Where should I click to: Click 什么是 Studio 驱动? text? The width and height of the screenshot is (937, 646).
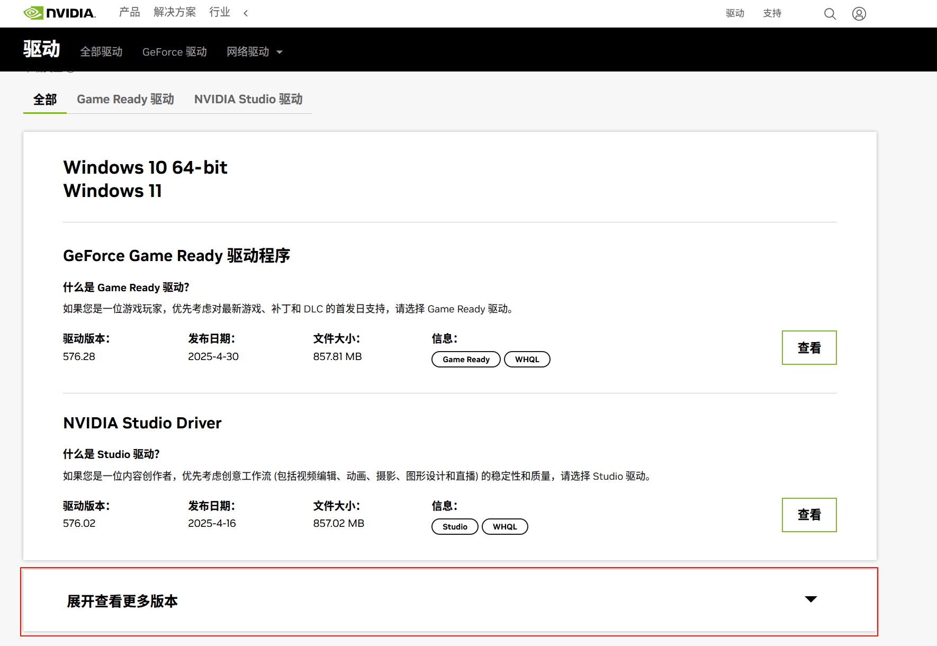point(111,454)
